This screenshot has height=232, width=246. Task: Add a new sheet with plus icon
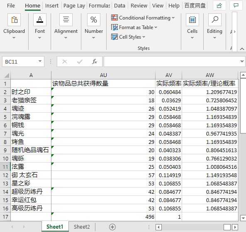pos(112,227)
